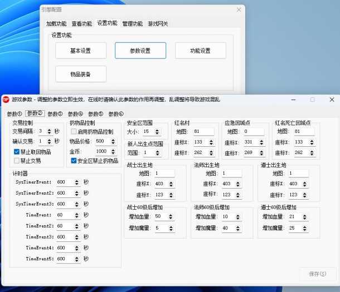Close the 引擎配置 window
The image size is (340, 292).
pyautogui.click(x=239, y=9)
